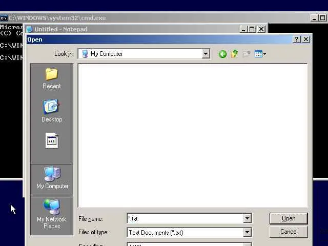Minimize the Notepad window
This screenshot has height=246, width=328.
coord(243,29)
